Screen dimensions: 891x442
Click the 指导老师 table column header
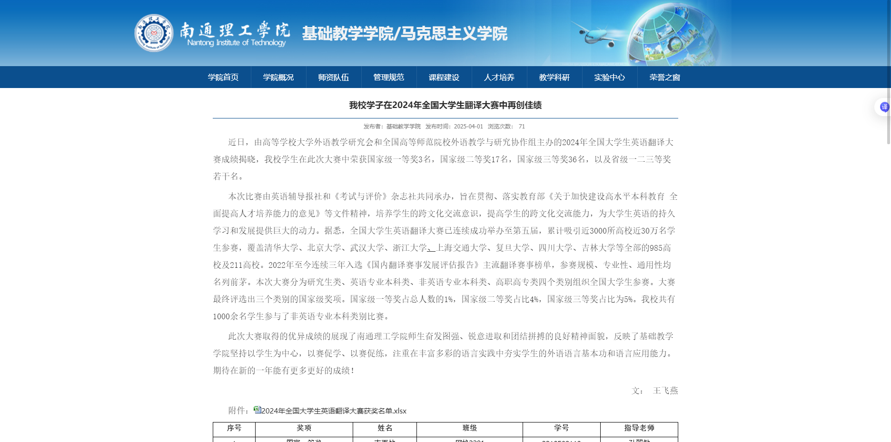coord(639,428)
